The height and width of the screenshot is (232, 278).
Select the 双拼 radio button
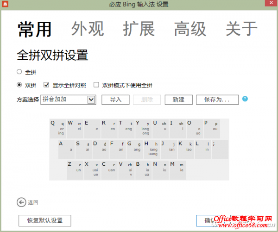(x=19, y=85)
